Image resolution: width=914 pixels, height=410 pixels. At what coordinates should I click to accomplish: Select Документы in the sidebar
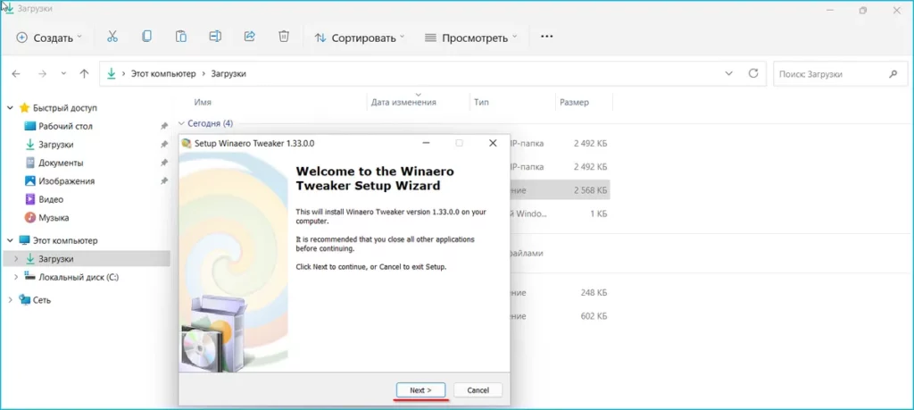click(61, 163)
